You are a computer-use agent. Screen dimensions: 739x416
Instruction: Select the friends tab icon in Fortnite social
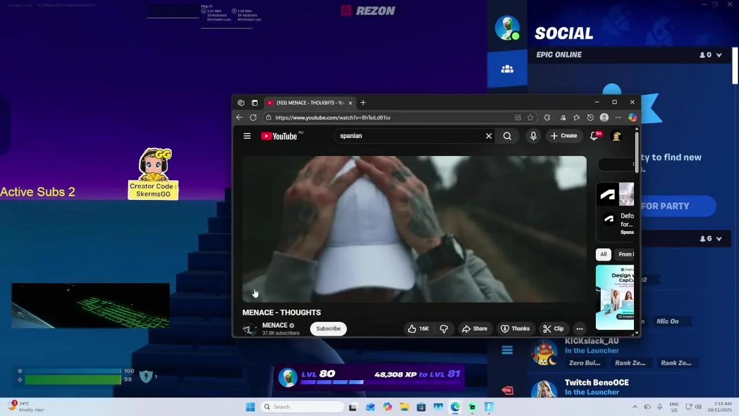coord(507,69)
